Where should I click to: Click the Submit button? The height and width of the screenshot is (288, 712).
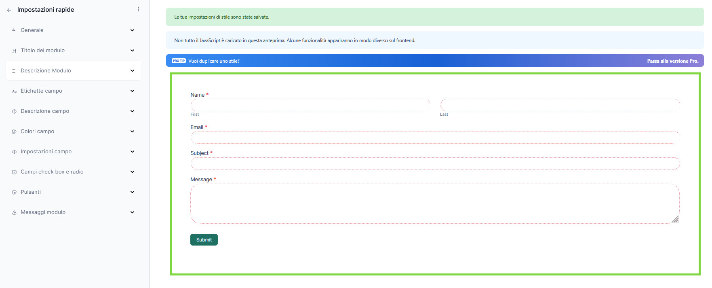click(204, 239)
